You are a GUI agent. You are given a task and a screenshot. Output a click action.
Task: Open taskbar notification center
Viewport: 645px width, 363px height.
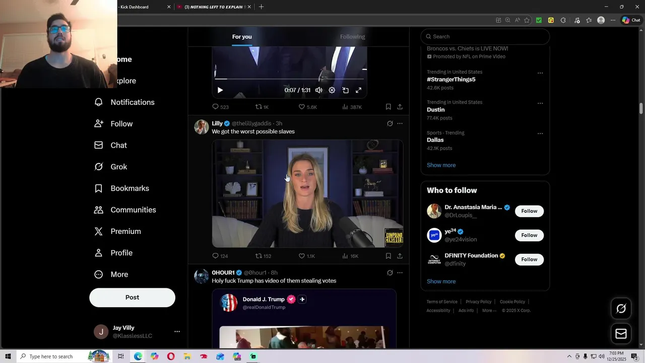pos(634,356)
